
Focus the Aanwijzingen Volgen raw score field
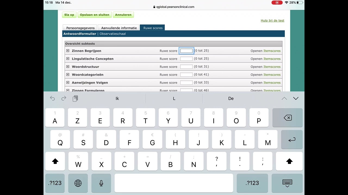coord(186,82)
